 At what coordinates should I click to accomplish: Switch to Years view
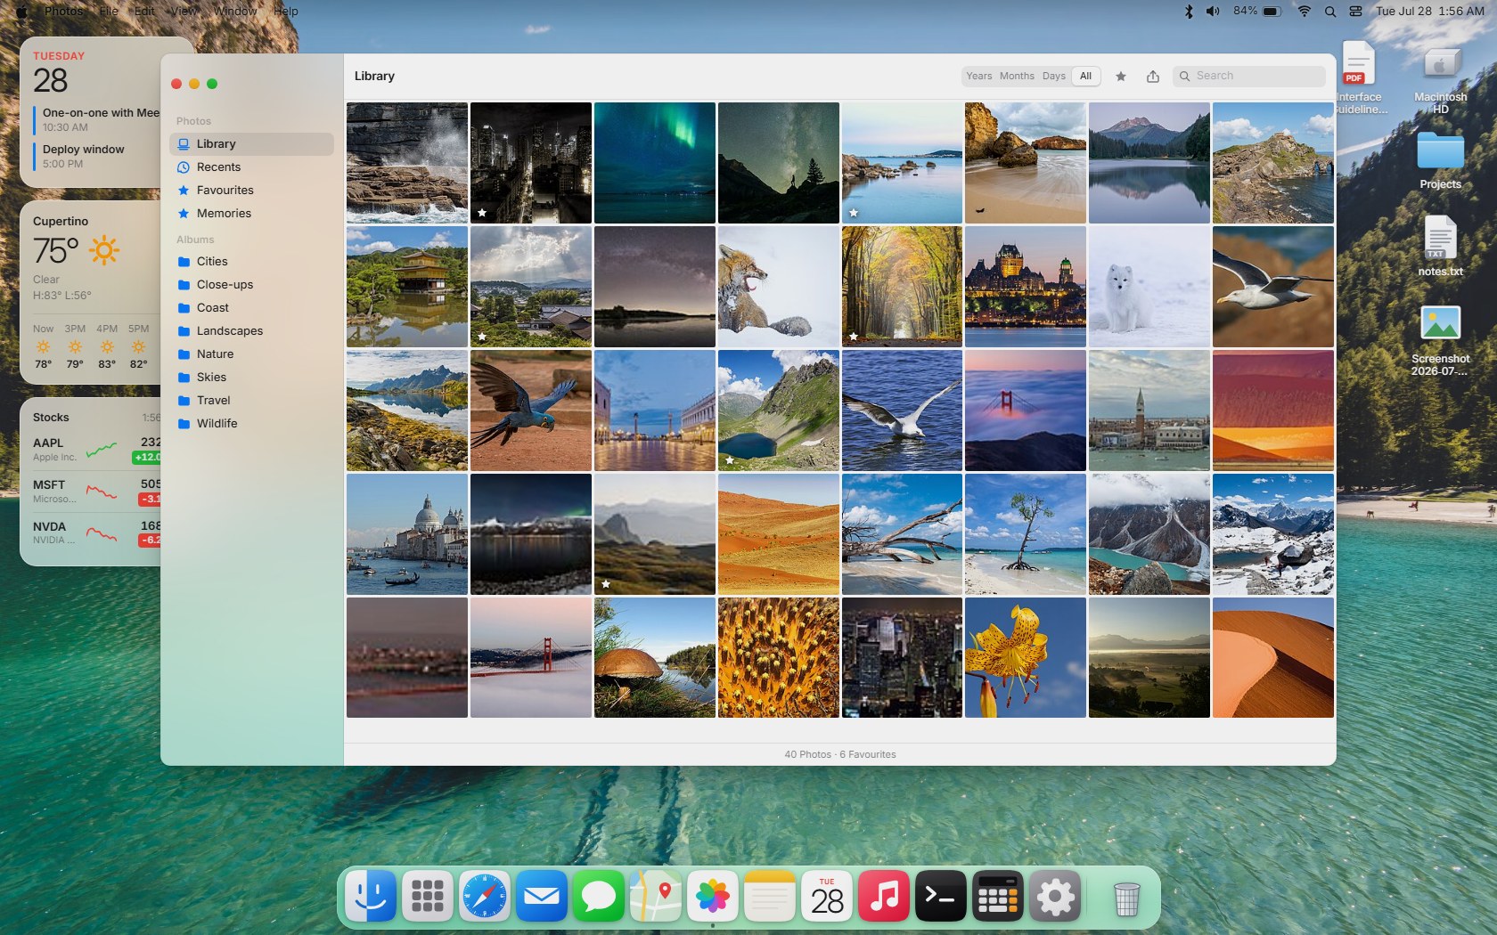coord(979,77)
